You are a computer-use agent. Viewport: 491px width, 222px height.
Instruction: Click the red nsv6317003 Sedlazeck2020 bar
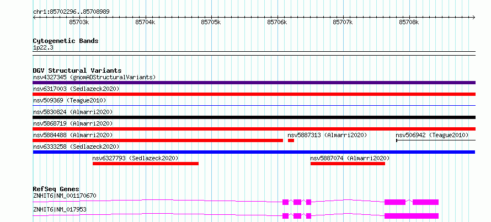pos(254,94)
